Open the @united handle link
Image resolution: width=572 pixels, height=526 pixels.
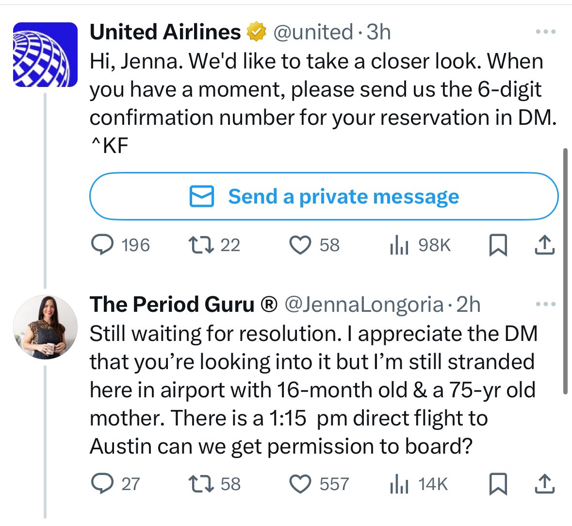(313, 32)
